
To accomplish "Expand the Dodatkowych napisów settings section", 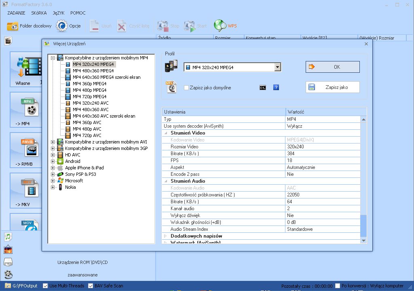I will click(x=165, y=236).
